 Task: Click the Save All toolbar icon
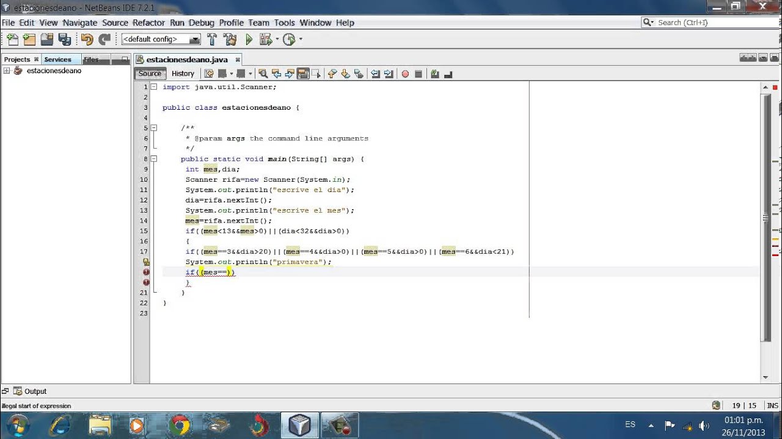[x=65, y=40]
